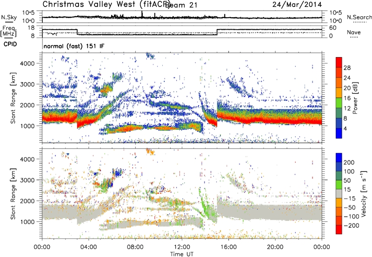Click the "-15" label on the Velocity color bar
The image size is (372, 257).
tap(350, 199)
